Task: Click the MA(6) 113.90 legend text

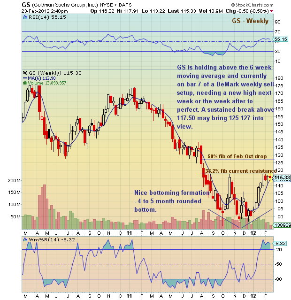Action: tap(42, 78)
